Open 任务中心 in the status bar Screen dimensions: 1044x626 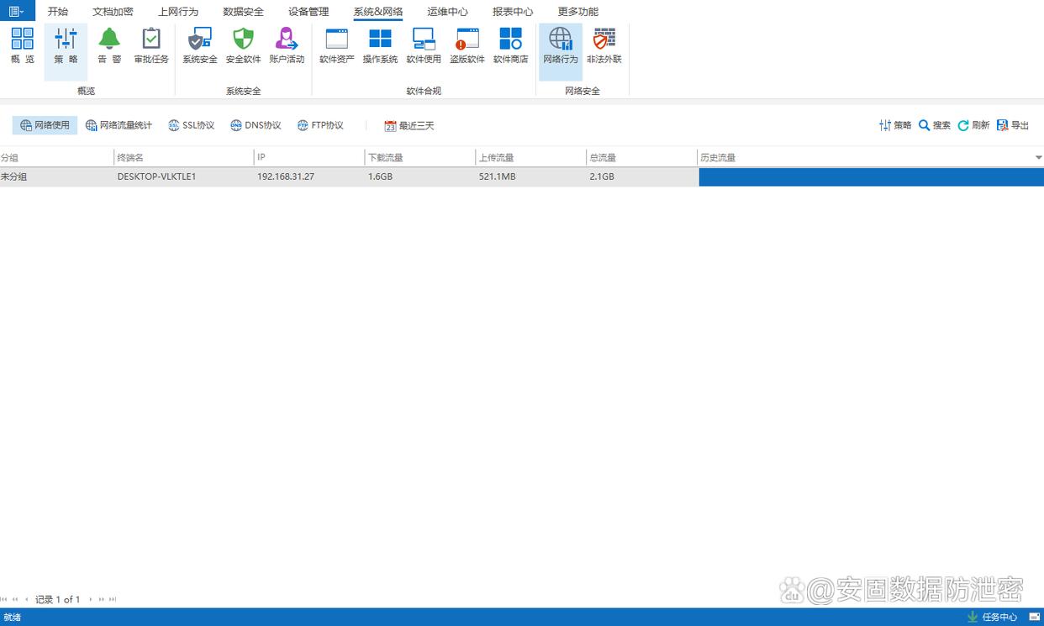click(x=992, y=617)
